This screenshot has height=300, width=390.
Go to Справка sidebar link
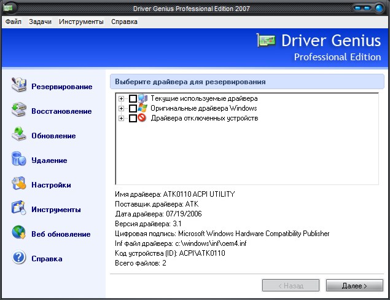coord(47,259)
